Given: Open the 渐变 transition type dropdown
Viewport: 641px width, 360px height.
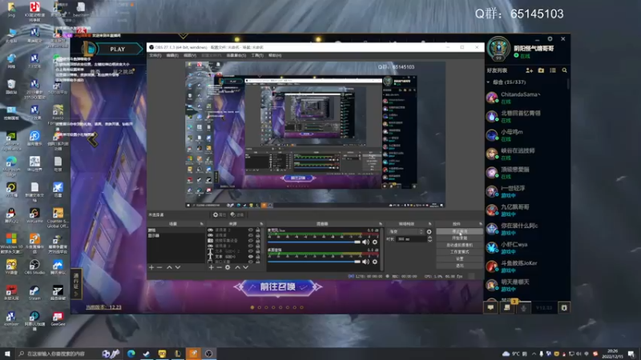Looking at the screenshot, I should click(x=405, y=231).
